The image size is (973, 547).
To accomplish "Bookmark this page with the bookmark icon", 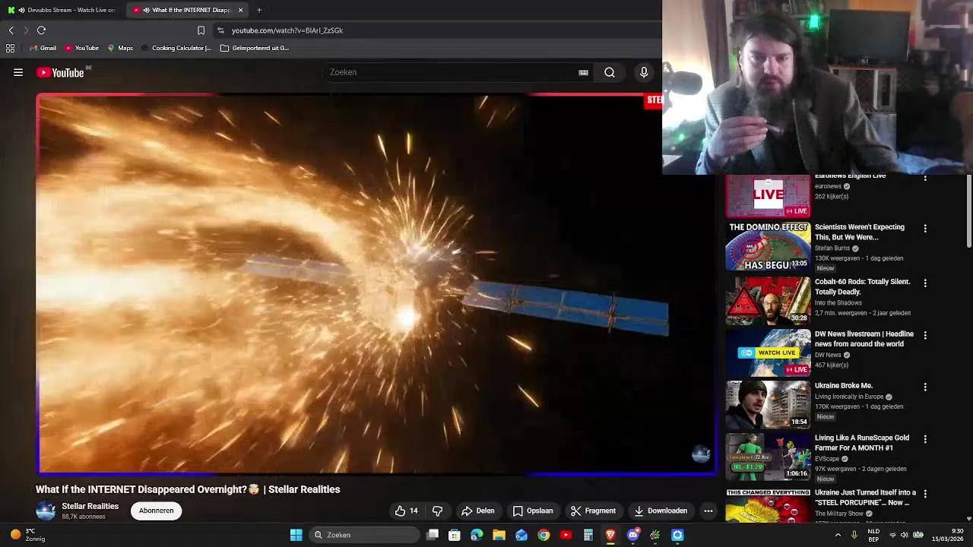I will (201, 30).
